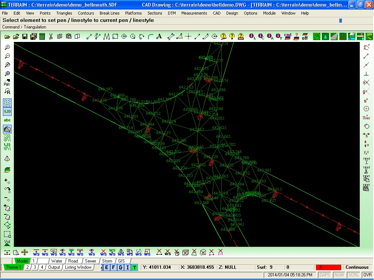Open the Triangles menu
374x280 pixels.
(64, 13)
